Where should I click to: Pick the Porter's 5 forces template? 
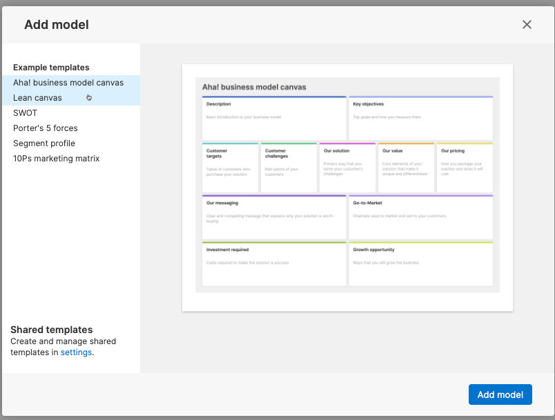tap(71, 128)
